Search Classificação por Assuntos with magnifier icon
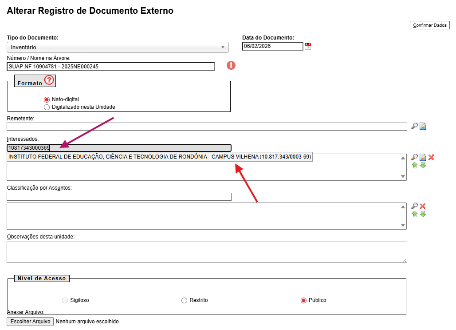The width and height of the screenshot is (456, 330). (414, 206)
